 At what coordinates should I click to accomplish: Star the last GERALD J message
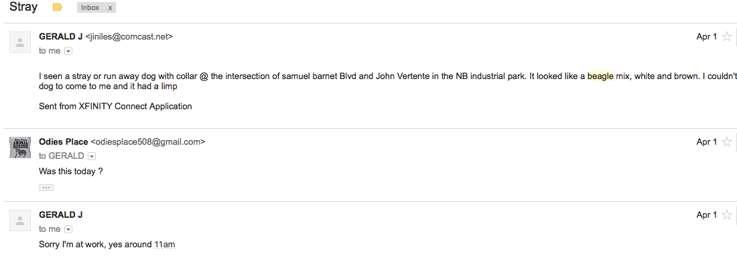click(x=726, y=214)
